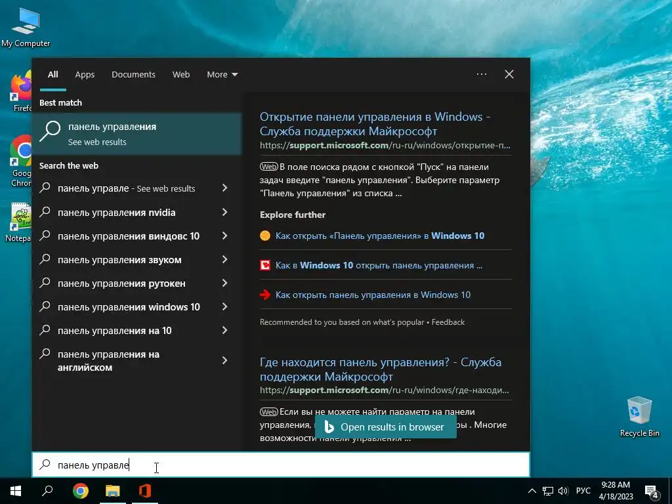Click the Feedback link

[x=448, y=322]
